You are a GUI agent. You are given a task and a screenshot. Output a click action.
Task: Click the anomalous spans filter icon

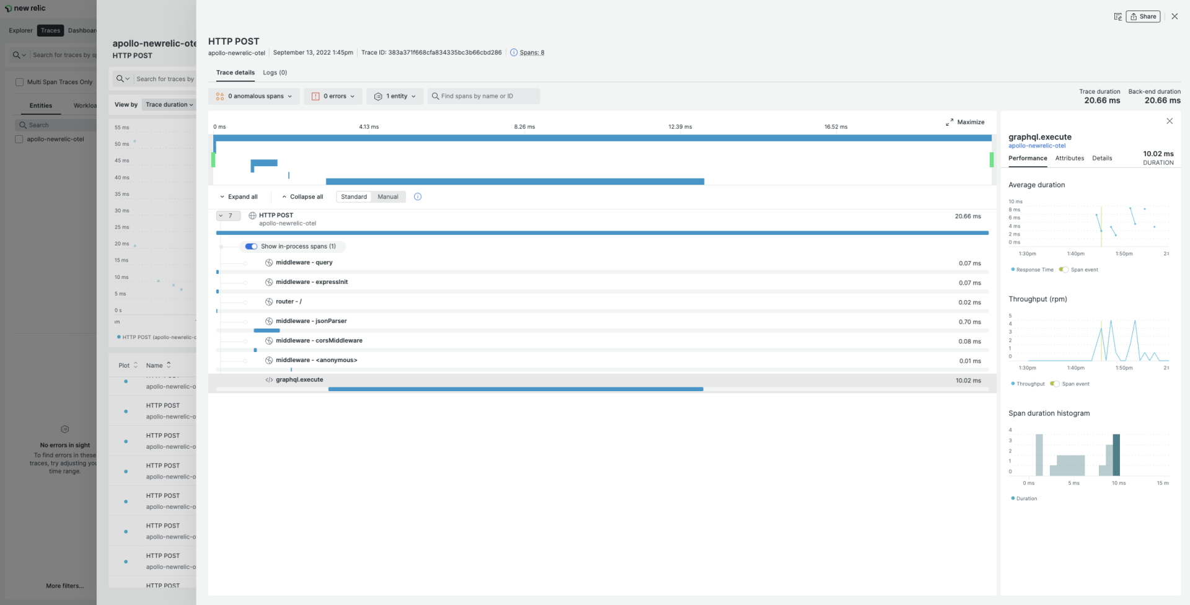[x=220, y=96]
